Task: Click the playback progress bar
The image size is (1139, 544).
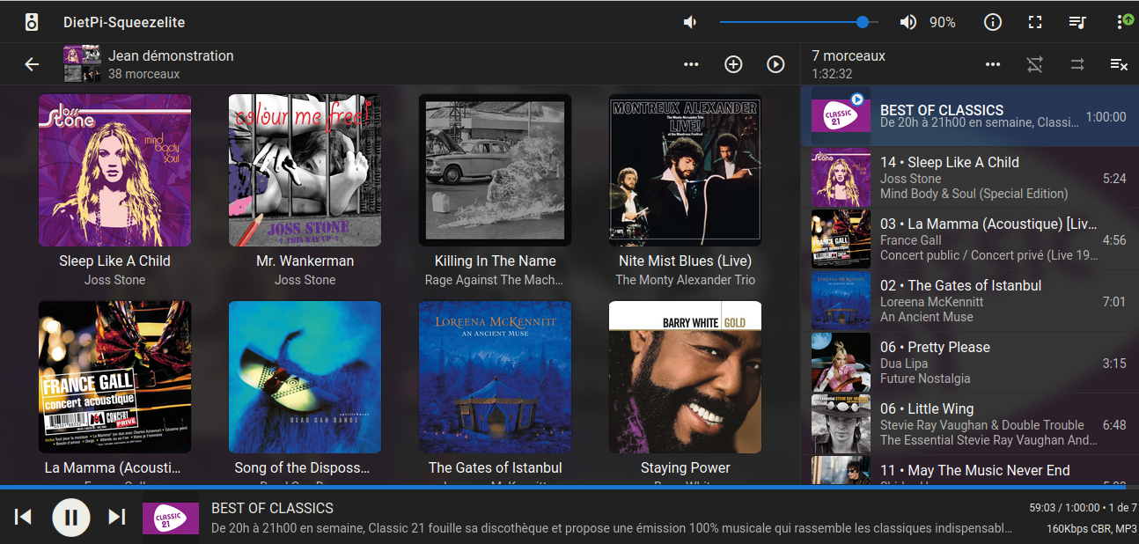Action: pyautogui.click(x=569, y=487)
